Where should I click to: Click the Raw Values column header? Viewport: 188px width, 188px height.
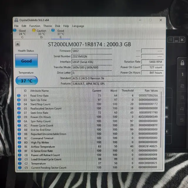(151, 90)
